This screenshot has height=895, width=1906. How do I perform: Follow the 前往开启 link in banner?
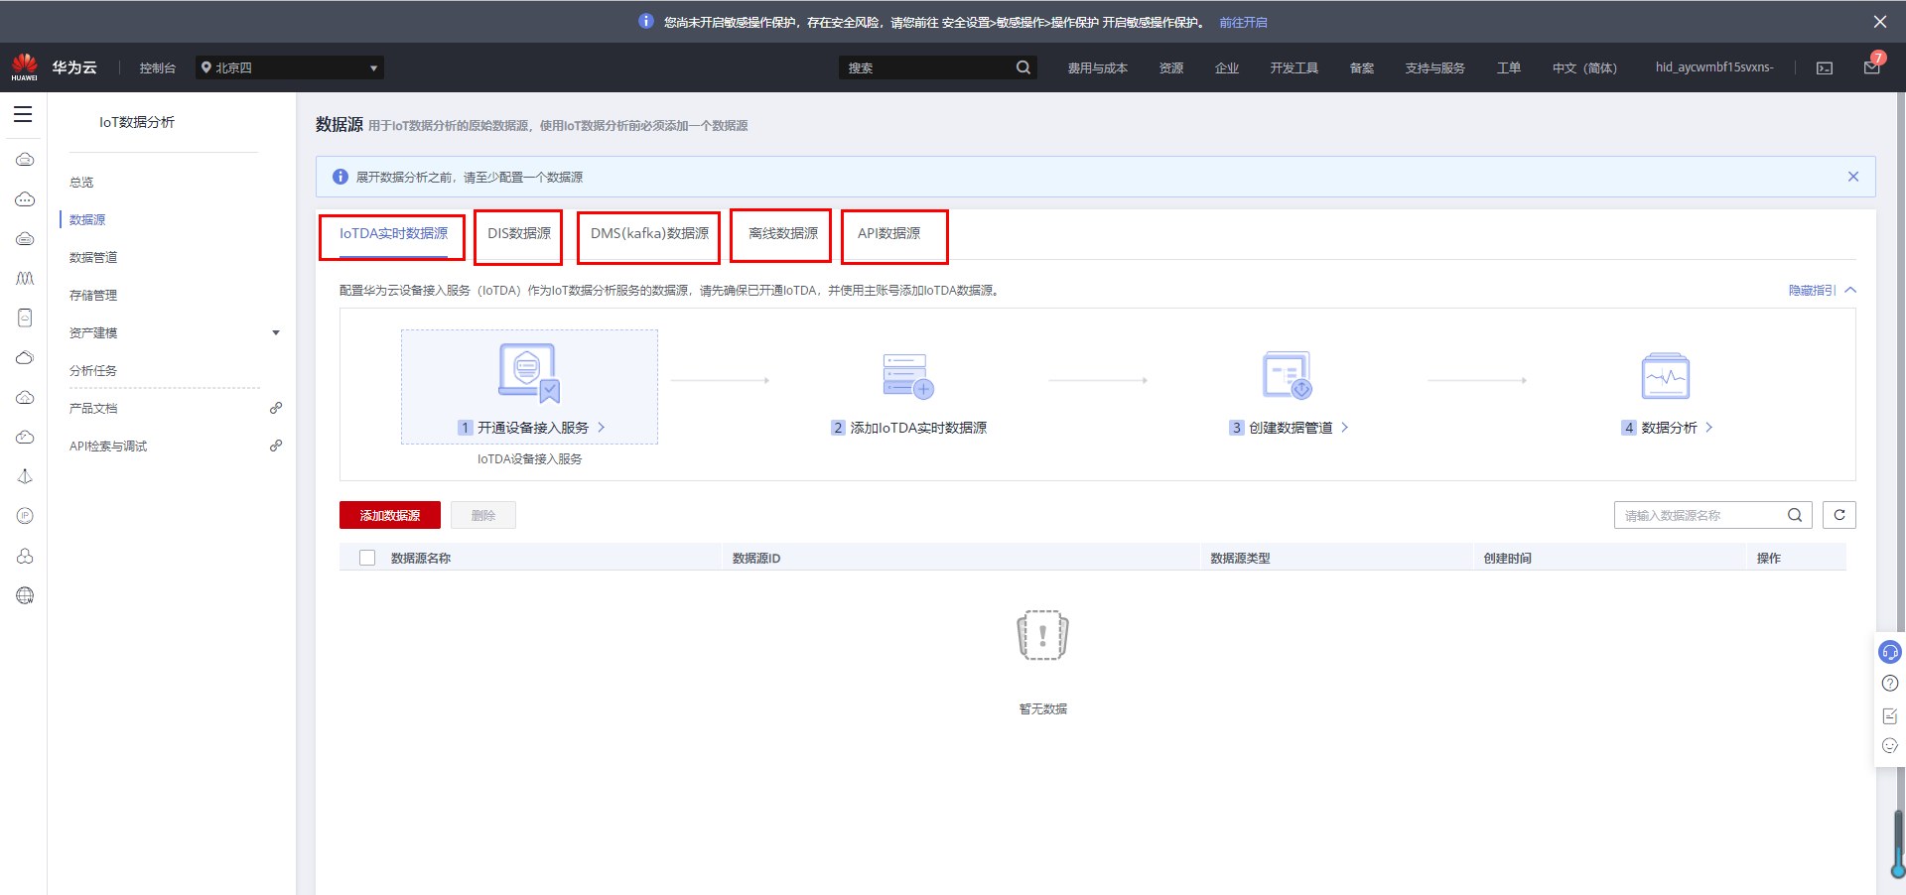[x=1243, y=22]
